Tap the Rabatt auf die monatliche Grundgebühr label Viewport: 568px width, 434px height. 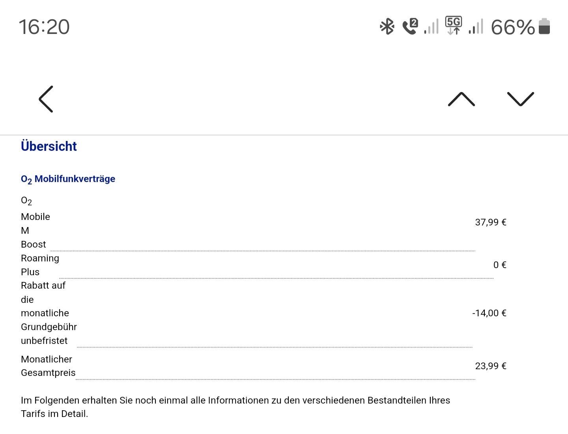[49, 313]
